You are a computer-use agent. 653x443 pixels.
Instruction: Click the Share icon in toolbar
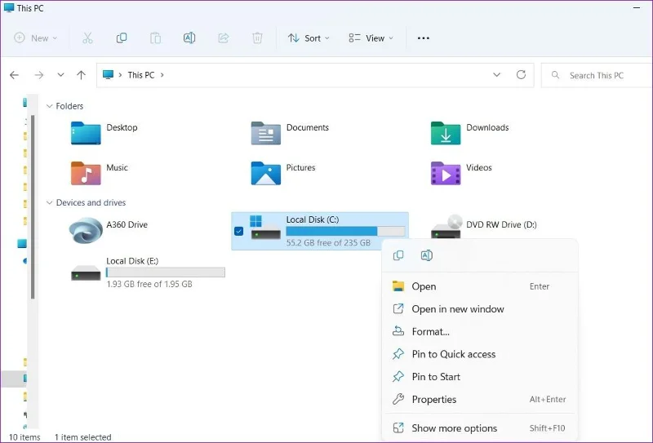pyautogui.click(x=224, y=38)
